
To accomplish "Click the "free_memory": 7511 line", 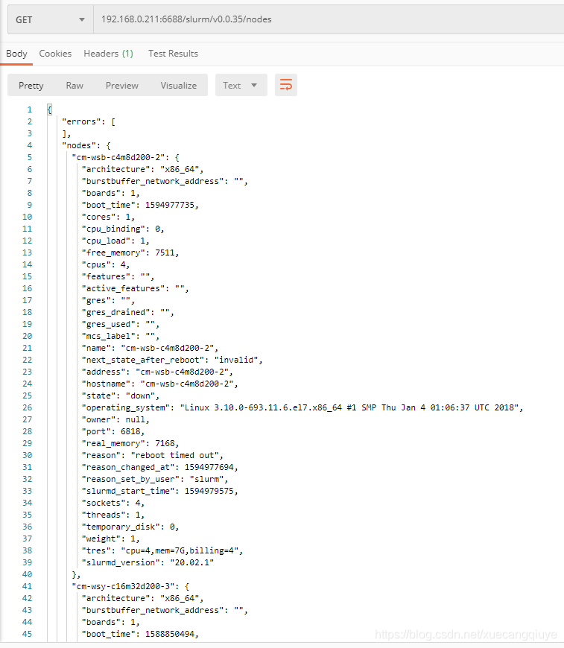I will pyautogui.click(x=130, y=252).
